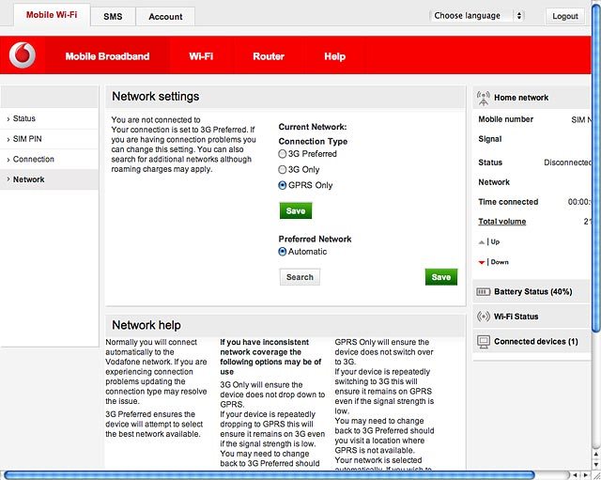Viewport: 601px width, 480px height.
Task: Click the red Down arrow icon
Action: 482,262
